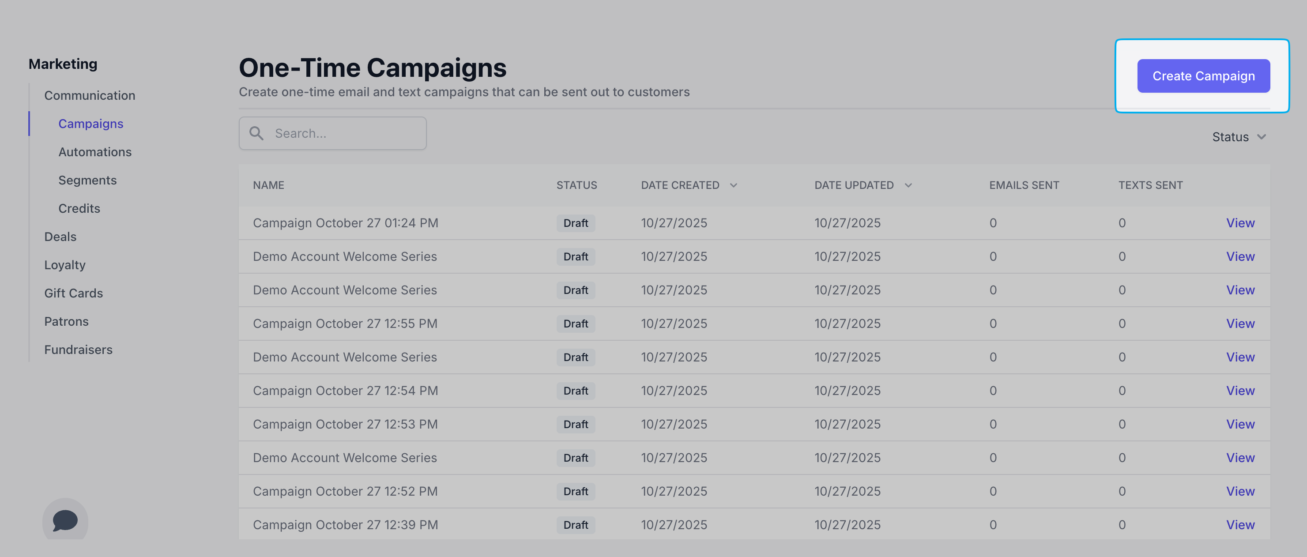Go to Segments section
The height and width of the screenshot is (557, 1307).
point(87,180)
